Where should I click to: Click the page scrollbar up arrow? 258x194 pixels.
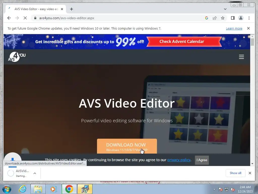(252, 36)
